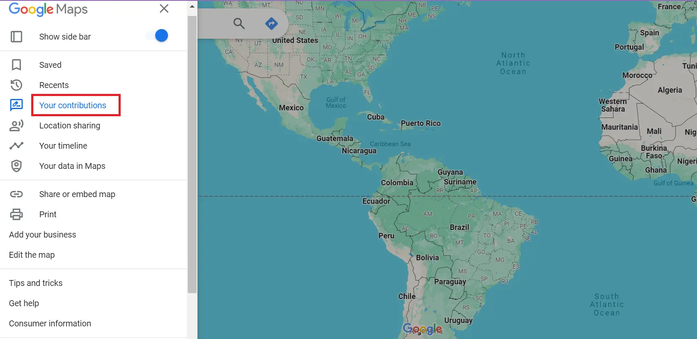Click the Guatemala map label
The image size is (697, 339).
[x=335, y=139]
